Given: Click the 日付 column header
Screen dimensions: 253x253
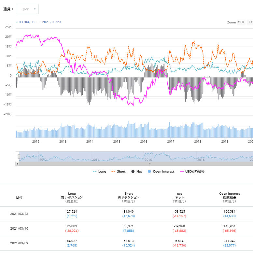Looking at the screenshot, I should click(x=19, y=197).
